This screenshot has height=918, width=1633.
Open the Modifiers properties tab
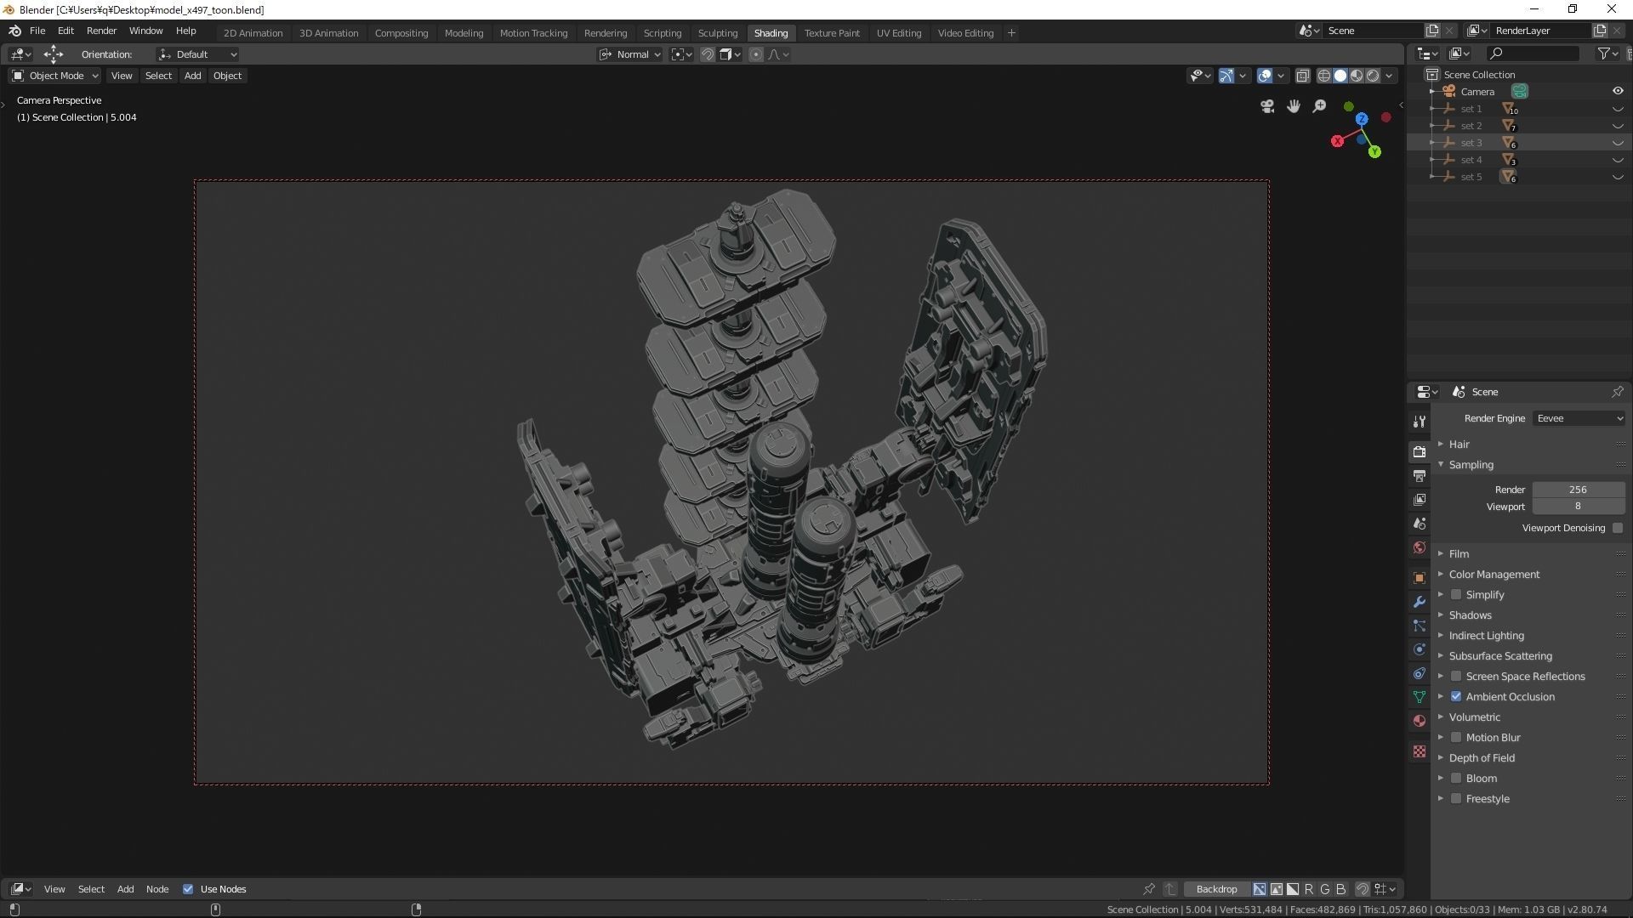coord(1419,602)
